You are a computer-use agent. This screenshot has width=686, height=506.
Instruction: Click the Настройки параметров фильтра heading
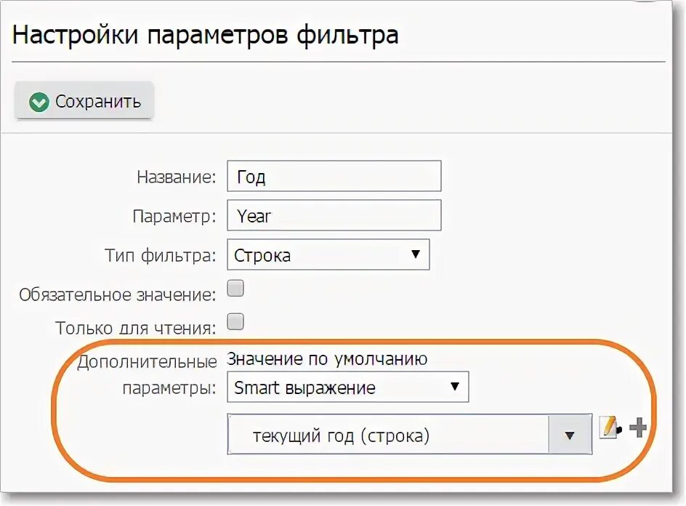coord(206,36)
